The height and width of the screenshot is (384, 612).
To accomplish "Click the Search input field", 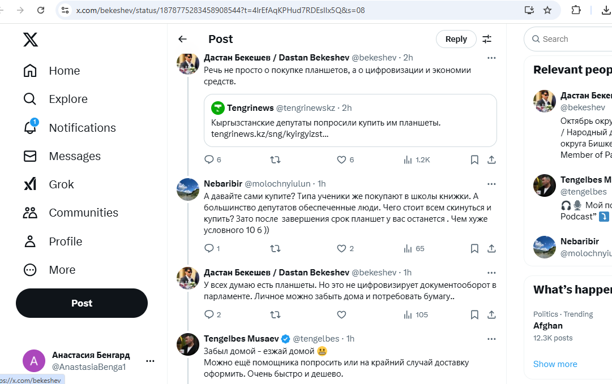I will 572,39.
